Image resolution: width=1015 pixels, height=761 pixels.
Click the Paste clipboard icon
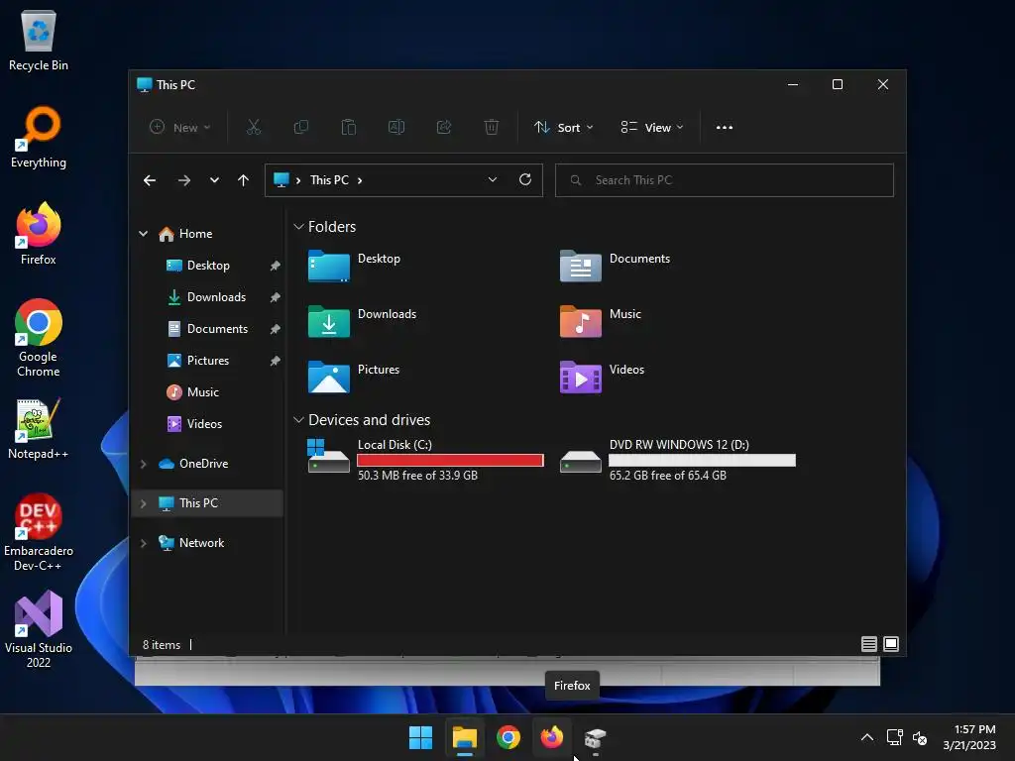(x=349, y=128)
